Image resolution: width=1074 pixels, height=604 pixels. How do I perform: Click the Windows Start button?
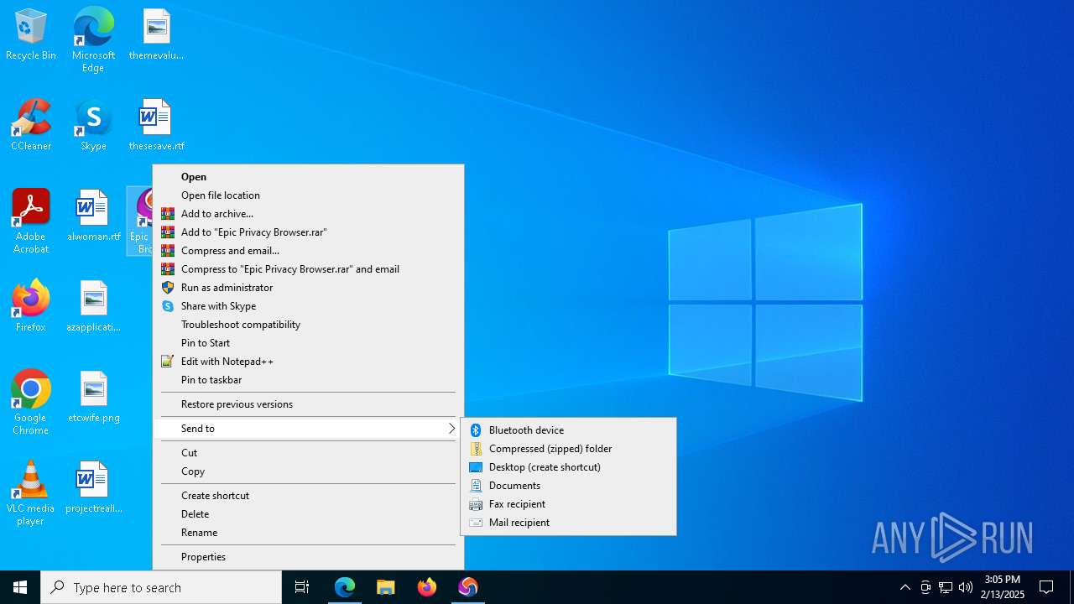20,587
